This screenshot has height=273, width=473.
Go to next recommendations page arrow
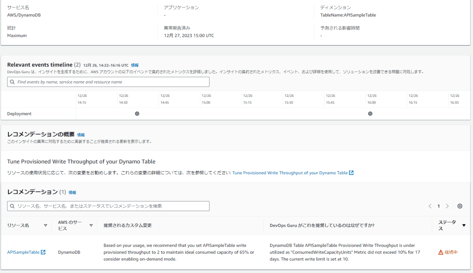tap(447, 206)
